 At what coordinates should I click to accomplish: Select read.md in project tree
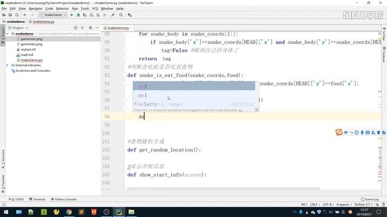[x=27, y=55]
